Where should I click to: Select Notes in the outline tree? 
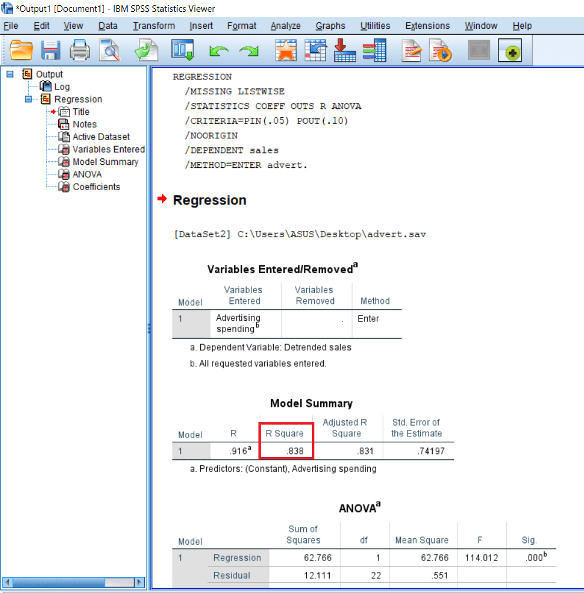tap(85, 124)
